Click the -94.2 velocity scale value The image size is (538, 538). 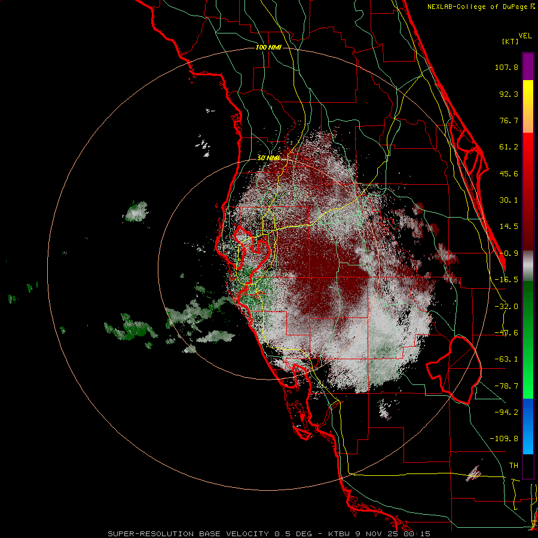tap(506, 412)
